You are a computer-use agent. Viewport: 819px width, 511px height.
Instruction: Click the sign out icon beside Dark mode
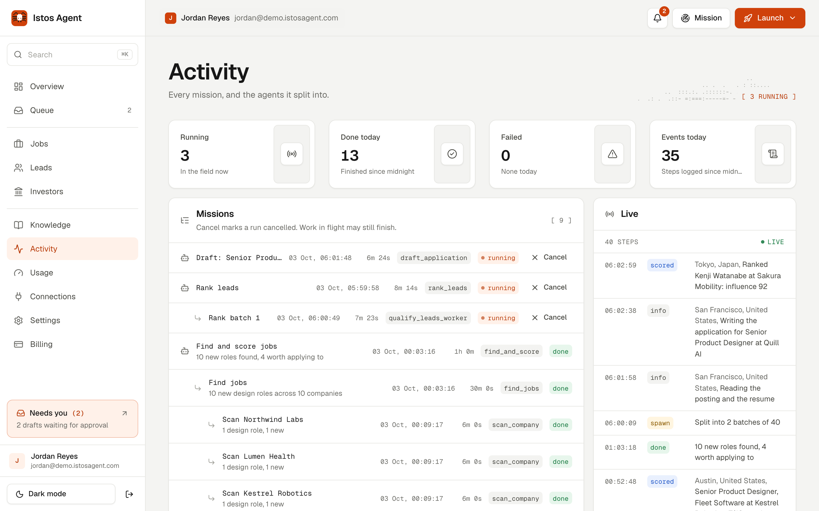129,494
